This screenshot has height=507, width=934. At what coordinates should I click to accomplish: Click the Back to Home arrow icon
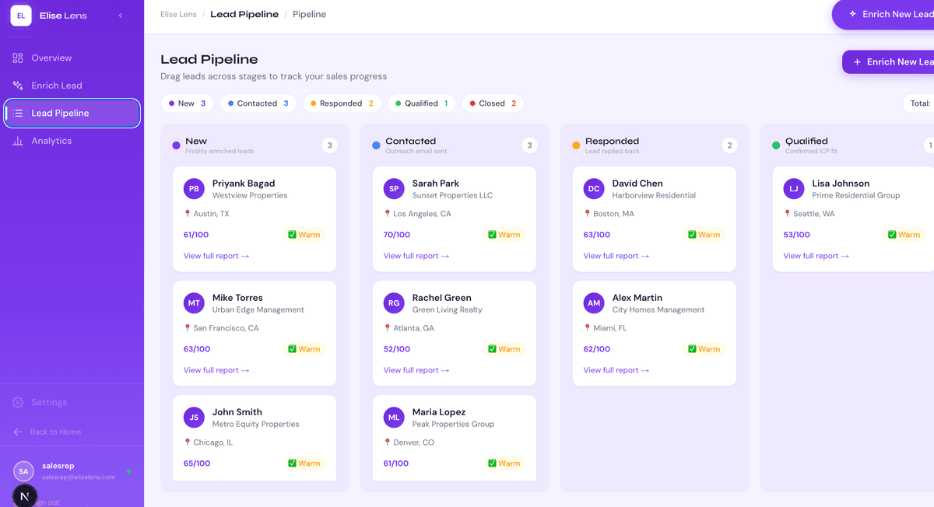click(18, 432)
